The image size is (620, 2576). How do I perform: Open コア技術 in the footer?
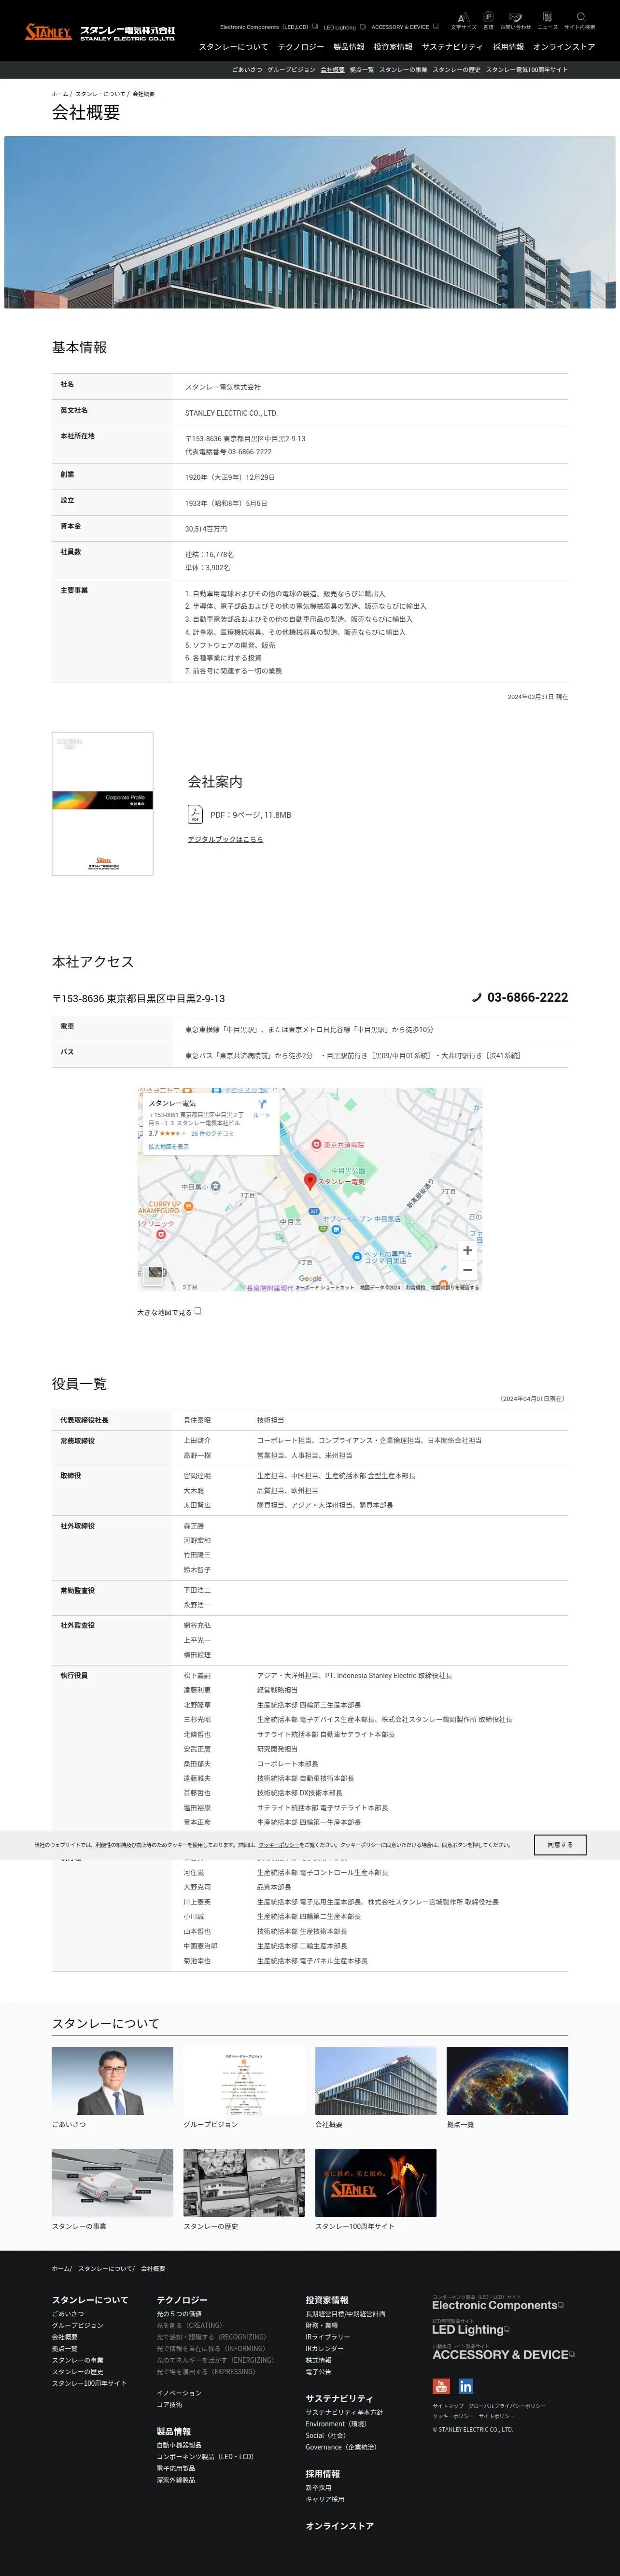point(170,2404)
